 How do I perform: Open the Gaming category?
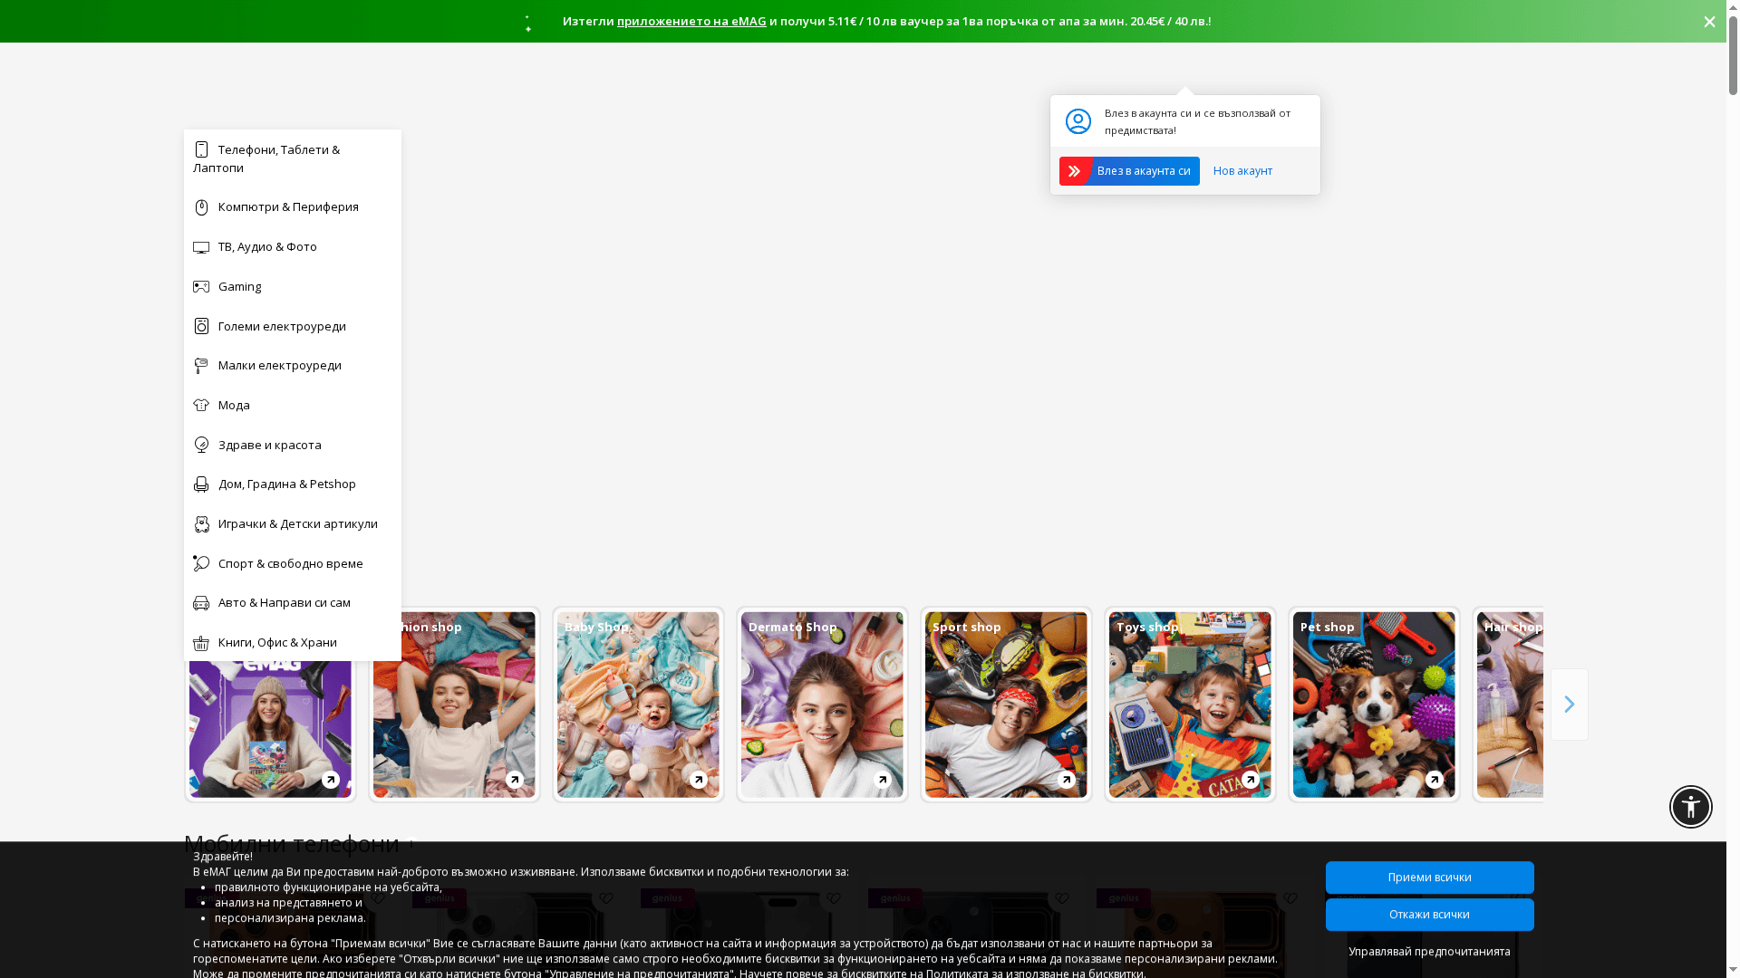(x=293, y=287)
